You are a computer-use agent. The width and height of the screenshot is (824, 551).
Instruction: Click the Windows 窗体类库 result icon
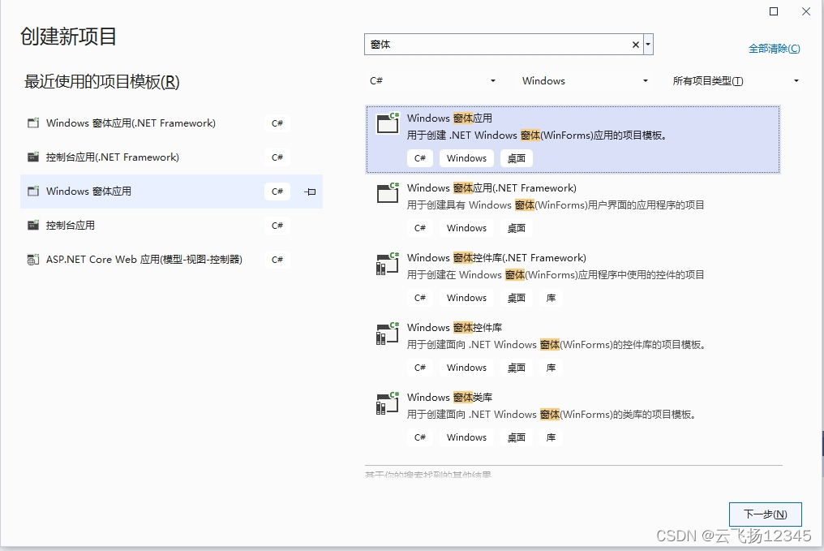pyautogui.click(x=388, y=402)
